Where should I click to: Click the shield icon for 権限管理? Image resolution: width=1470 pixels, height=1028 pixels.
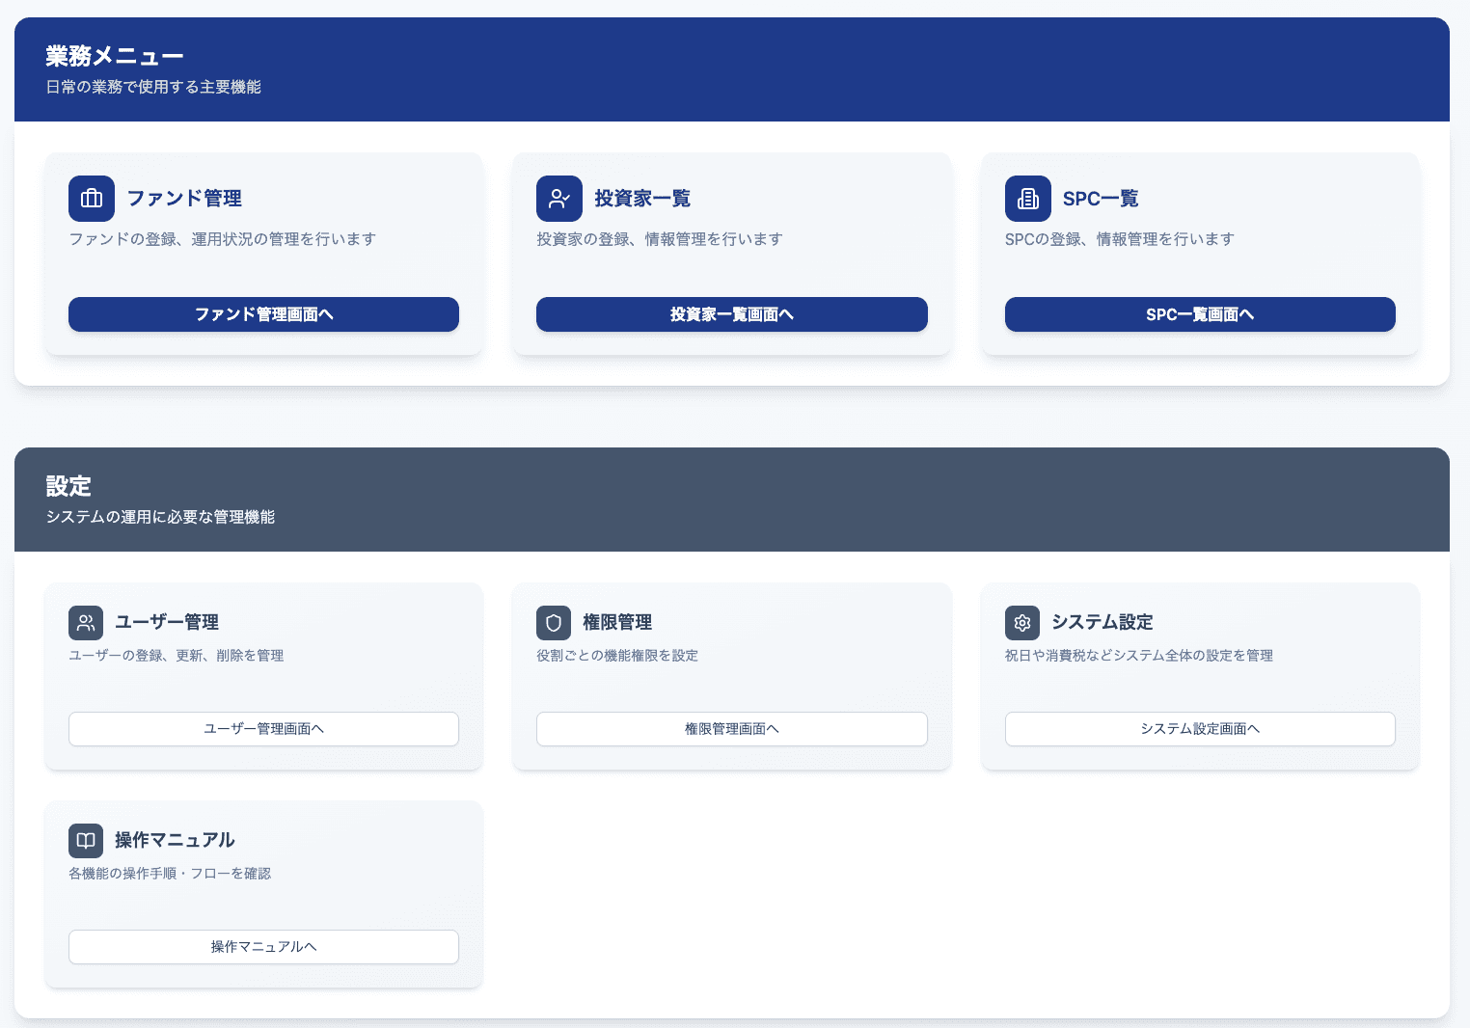[x=554, y=623]
